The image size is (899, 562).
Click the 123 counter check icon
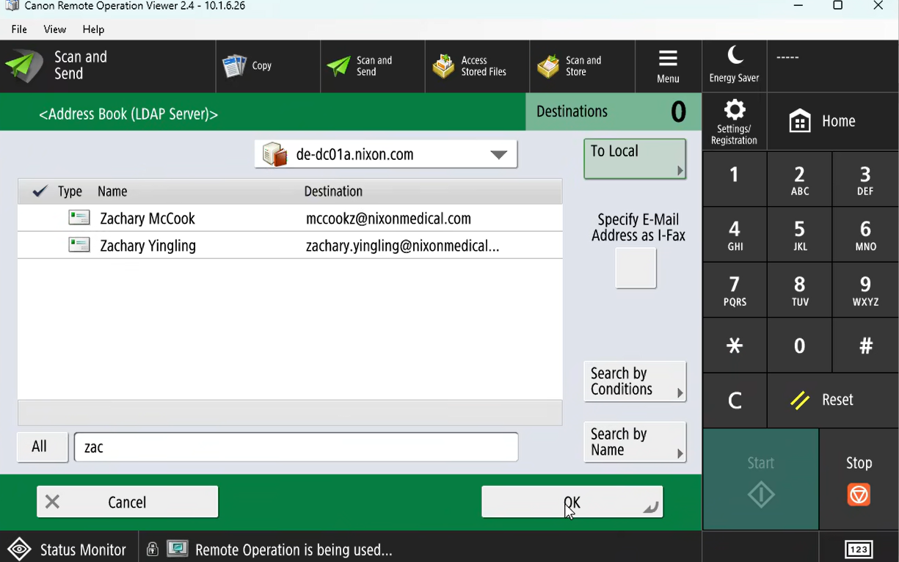point(859,550)
